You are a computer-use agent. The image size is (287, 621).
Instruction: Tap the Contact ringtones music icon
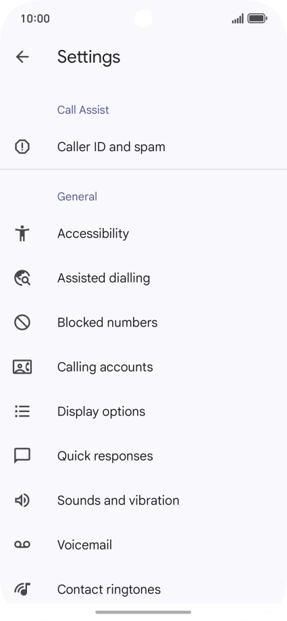22,589
